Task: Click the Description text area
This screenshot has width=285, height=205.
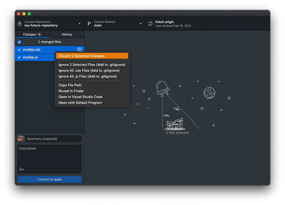Action: 50,159
